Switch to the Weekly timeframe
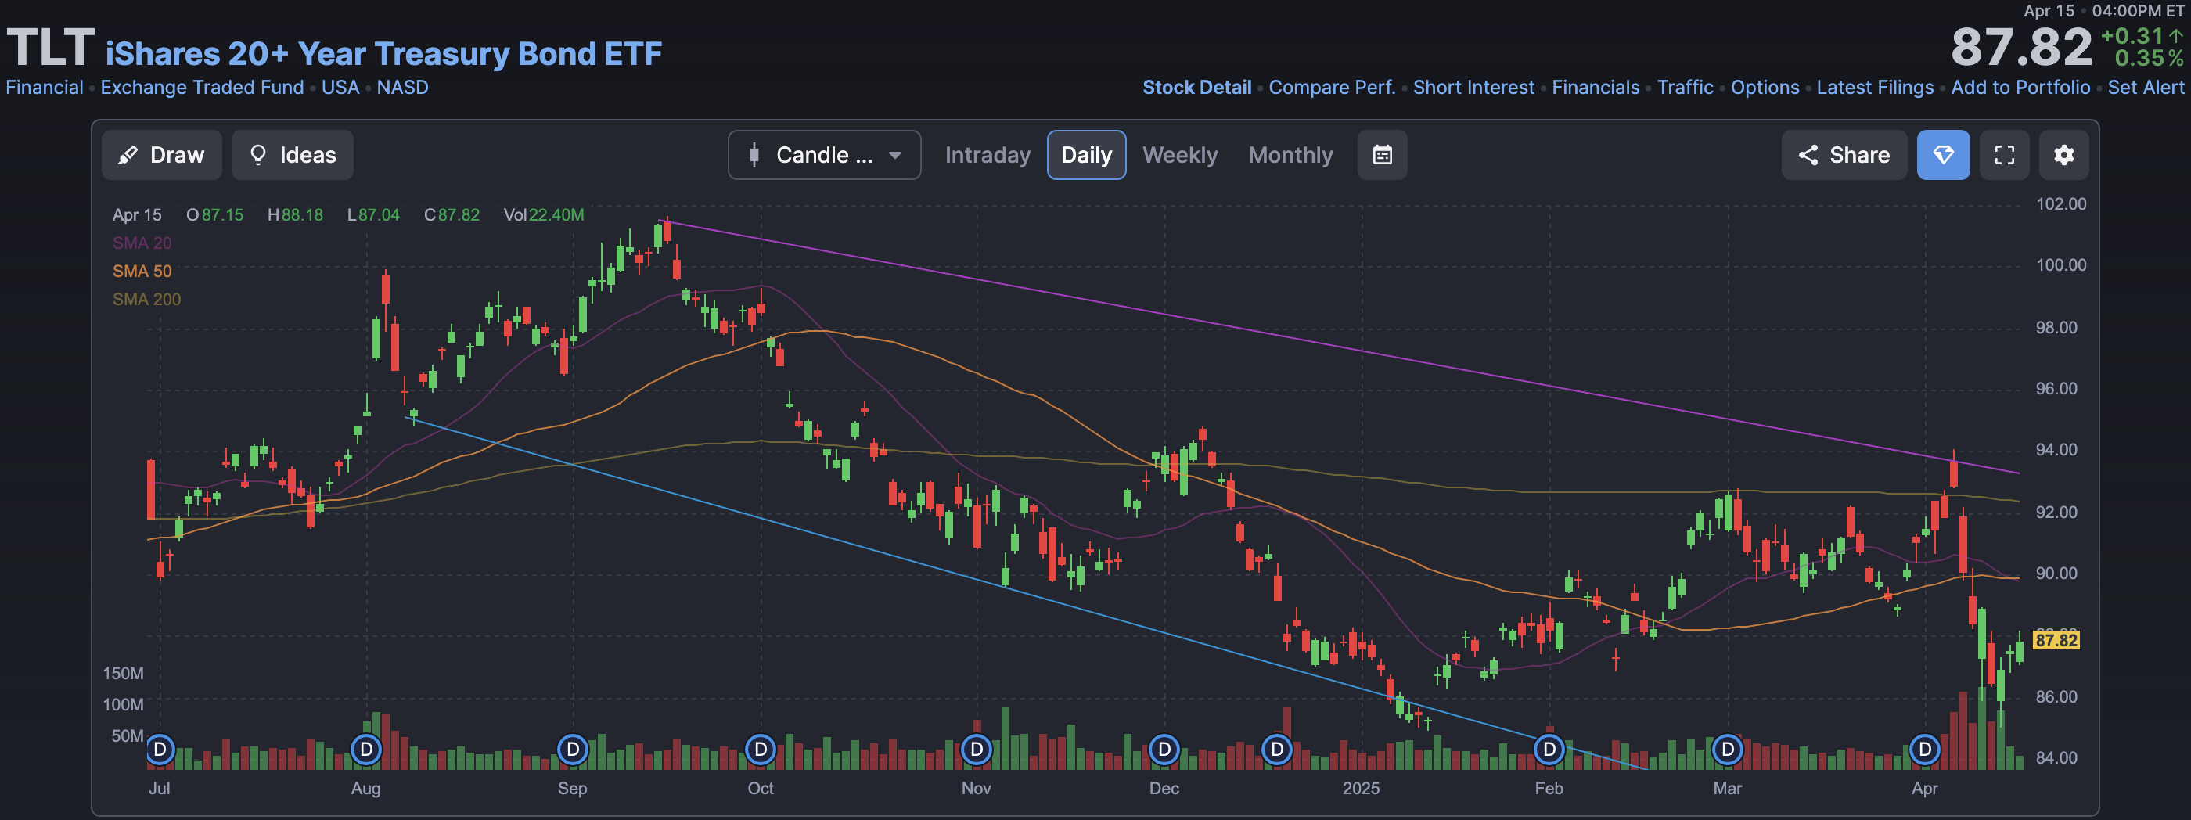This screenshot has width=2191, height=820. 1180,155
